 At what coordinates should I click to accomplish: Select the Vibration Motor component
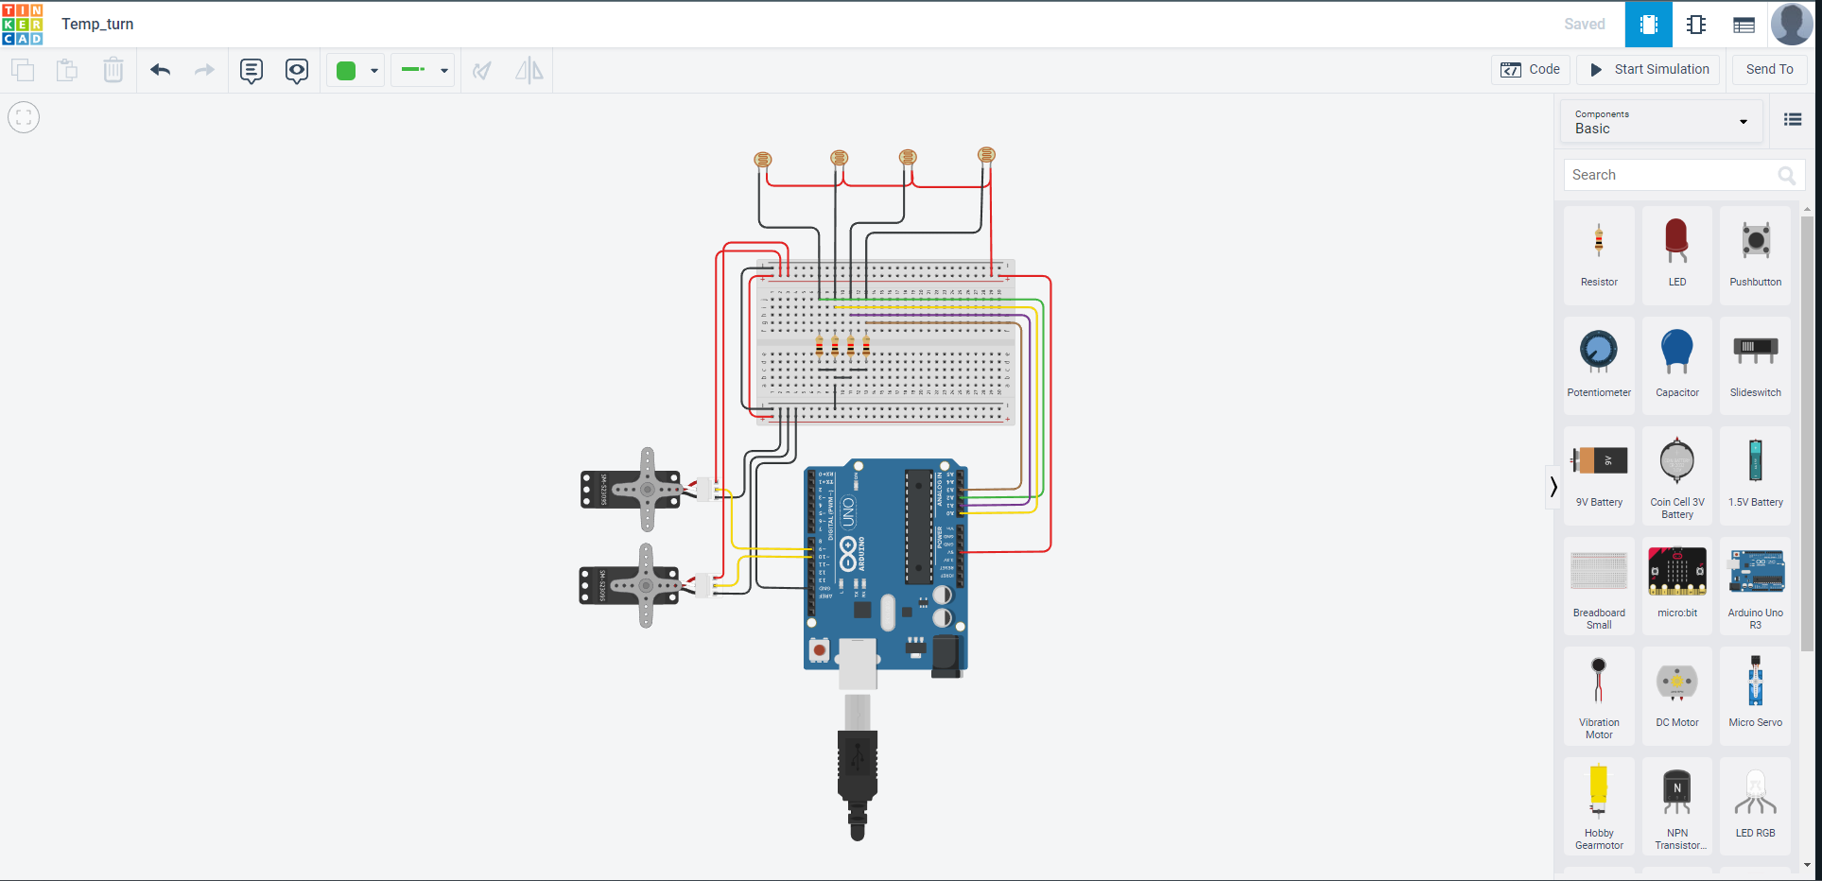tap(1599, 696)
